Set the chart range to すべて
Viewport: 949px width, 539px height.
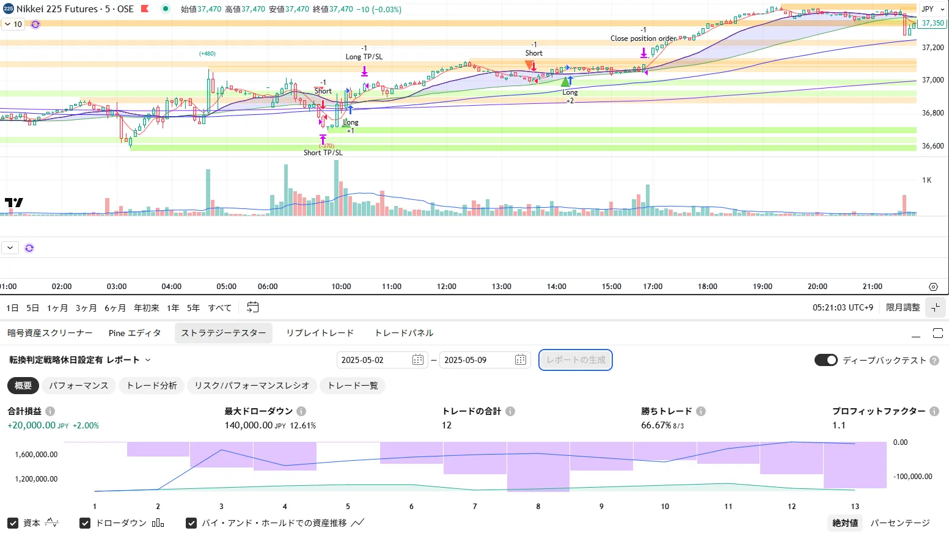(220, 308)
